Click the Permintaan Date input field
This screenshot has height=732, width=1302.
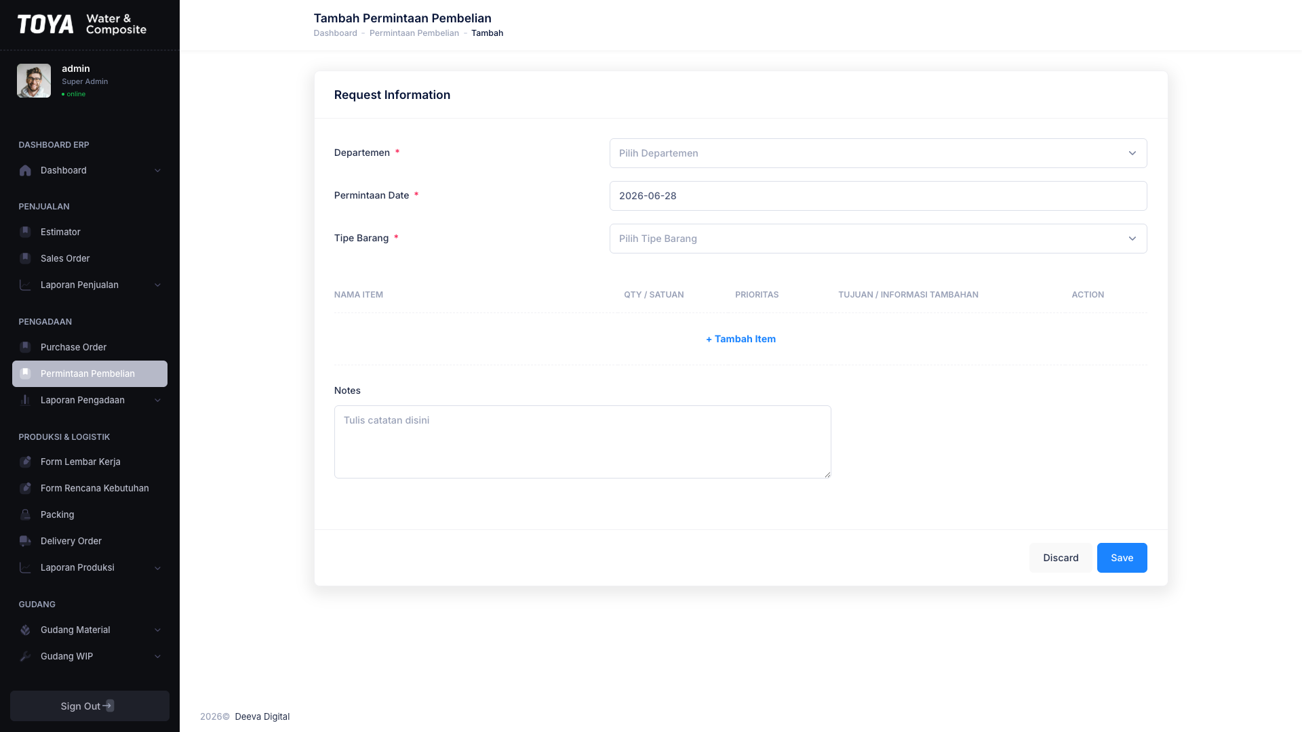[x=878, y=196]
